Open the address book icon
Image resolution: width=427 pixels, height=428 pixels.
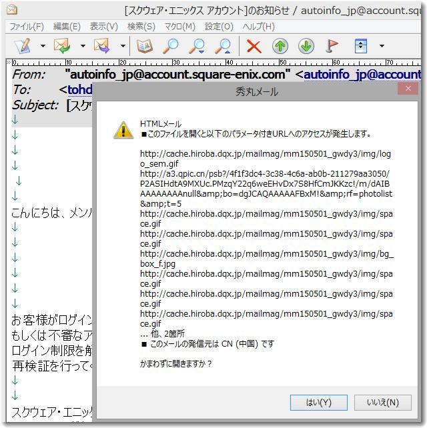145,45
